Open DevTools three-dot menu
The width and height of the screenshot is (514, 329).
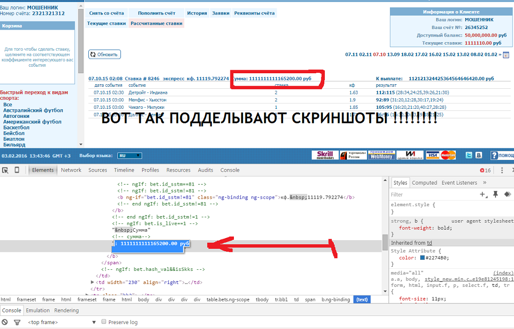pos(502,170)
